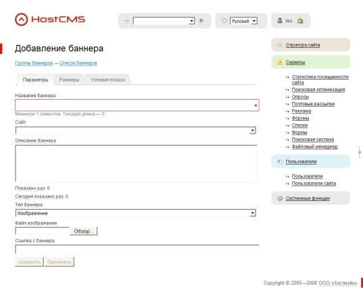Click the Применить button
This screenshot has width=363, height=288.
click(59, 262)
